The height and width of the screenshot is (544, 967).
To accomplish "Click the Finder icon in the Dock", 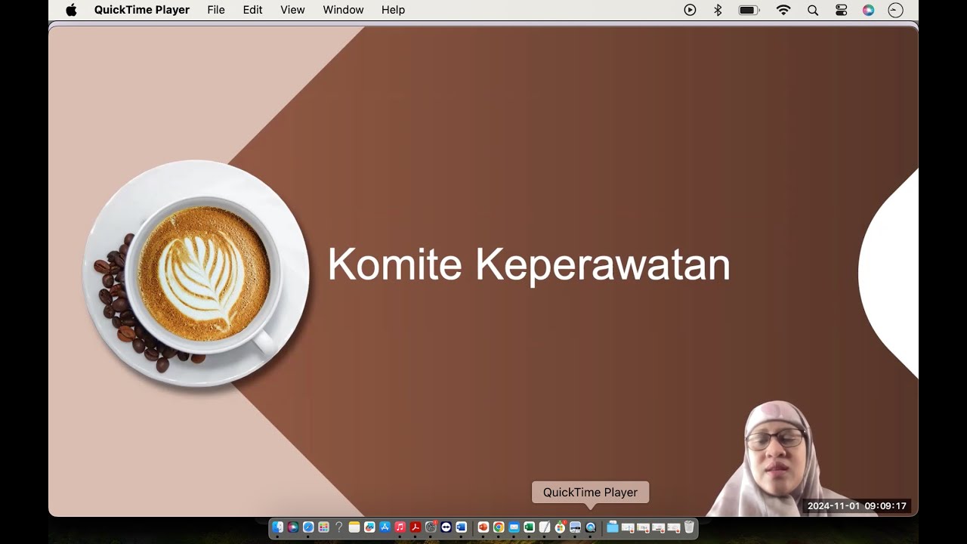I will pyautogui.click(x=278, y=527).
